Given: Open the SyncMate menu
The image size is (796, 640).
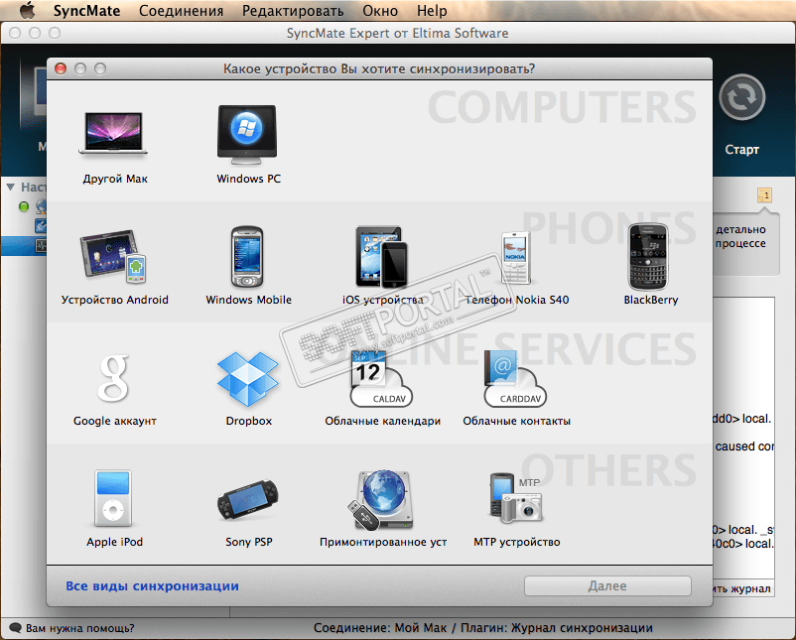Looking at the screenshot, I should pos(86,11).
